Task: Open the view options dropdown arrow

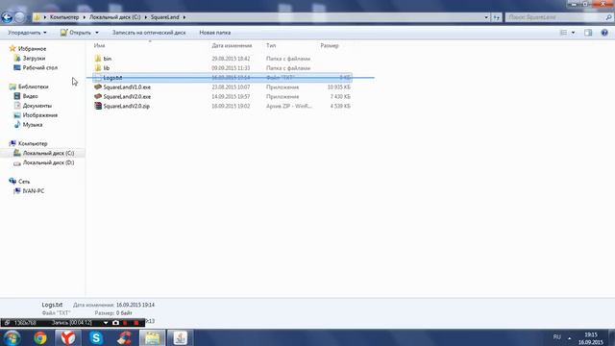Action: 573,33
